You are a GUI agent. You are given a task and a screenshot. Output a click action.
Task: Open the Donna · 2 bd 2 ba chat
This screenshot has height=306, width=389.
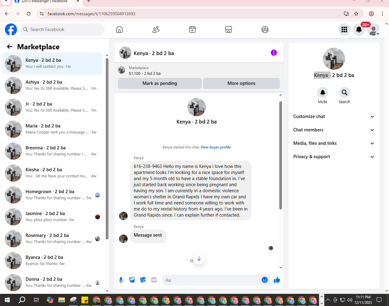53,283
